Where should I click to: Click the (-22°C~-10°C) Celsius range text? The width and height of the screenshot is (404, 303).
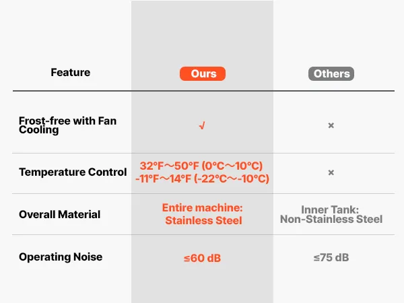click(x=233, y=178)
